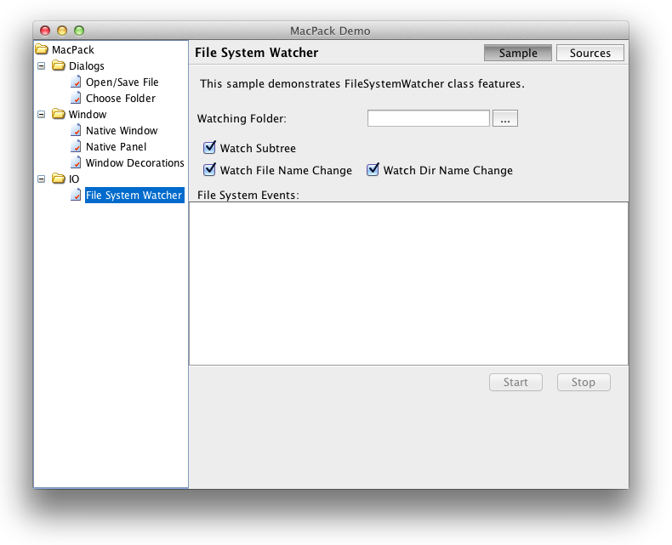The image size is (672, 545).
Task: Select File System Watcher tree item
Action: click(x=134, y=195)
